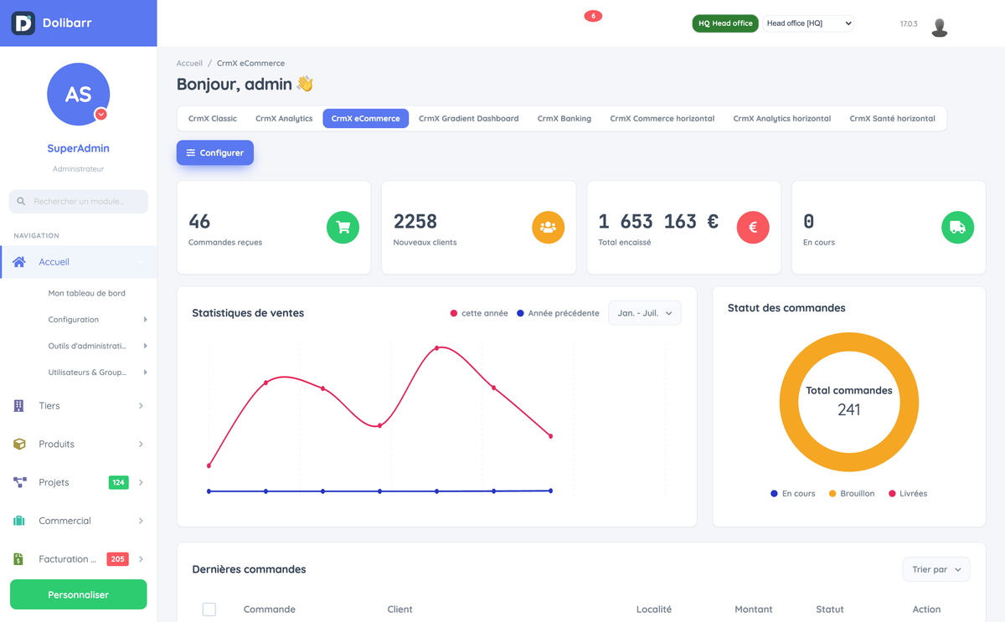Screen dimensions: 1005x622
Task: Click the green delivery truck icon
Action: click(957, 227)
